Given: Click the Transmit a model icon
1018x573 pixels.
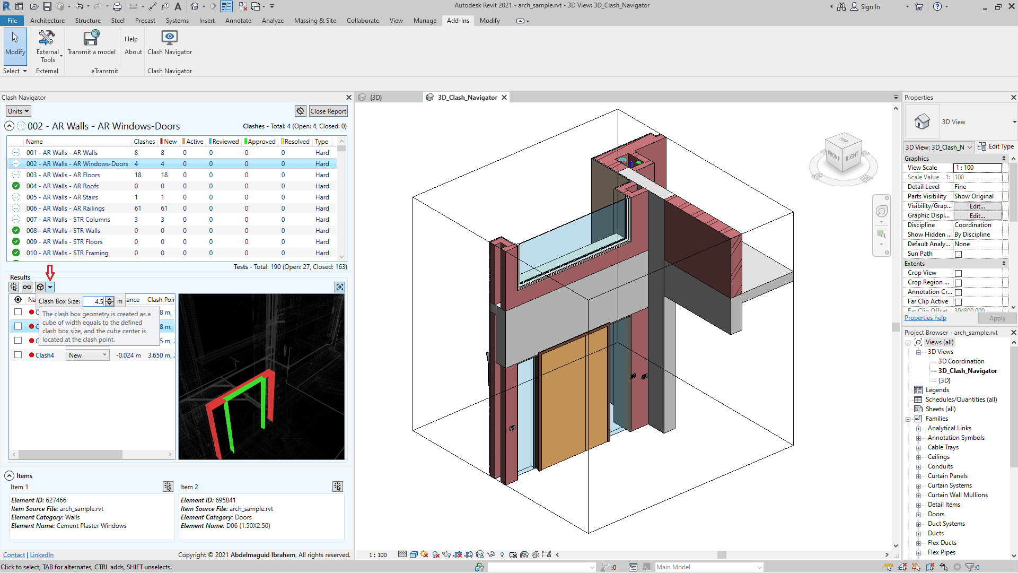Looking at the screenshot, I should pyautogui.click(x=91, y=38).
